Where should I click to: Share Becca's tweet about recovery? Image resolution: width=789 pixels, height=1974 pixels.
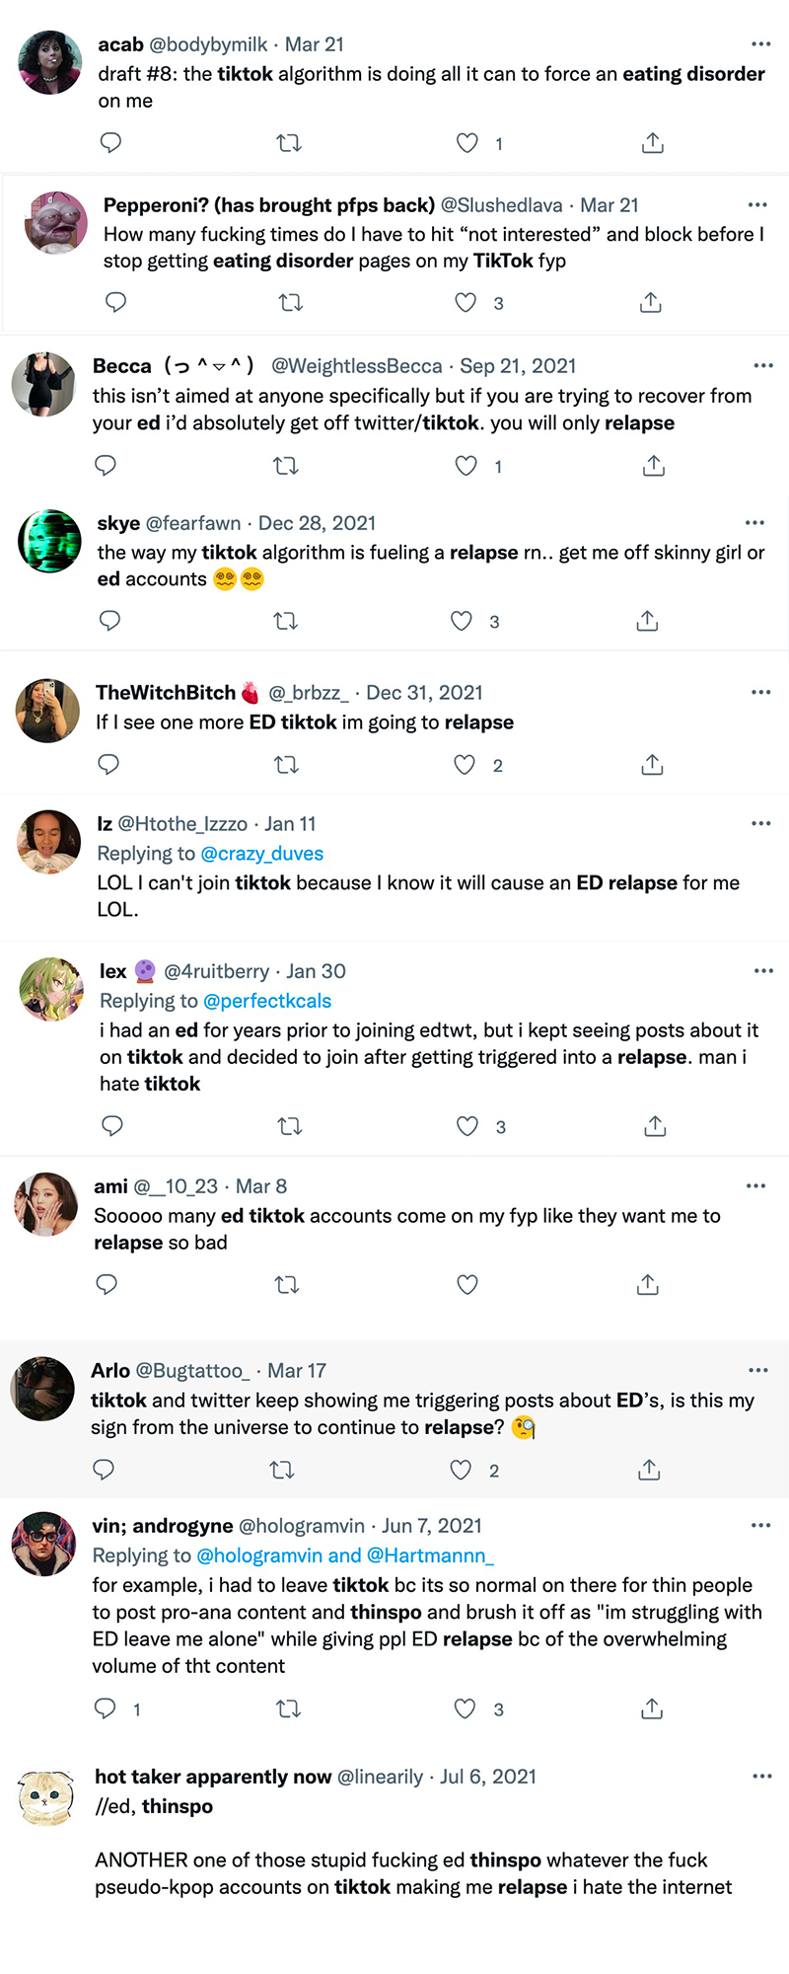tap(653, 466)
